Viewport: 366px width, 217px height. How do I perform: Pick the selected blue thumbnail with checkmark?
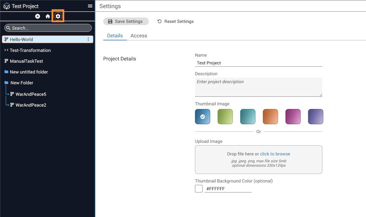[x=203, y=116]
